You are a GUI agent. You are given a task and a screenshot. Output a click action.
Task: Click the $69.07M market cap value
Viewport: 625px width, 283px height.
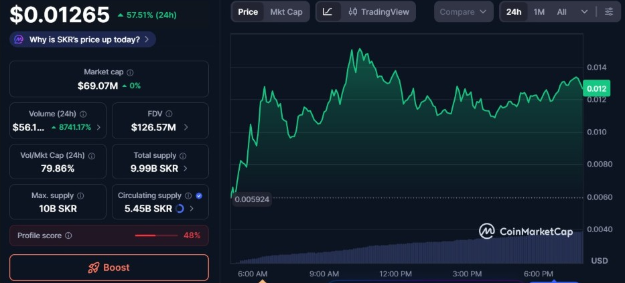(98, 86)
